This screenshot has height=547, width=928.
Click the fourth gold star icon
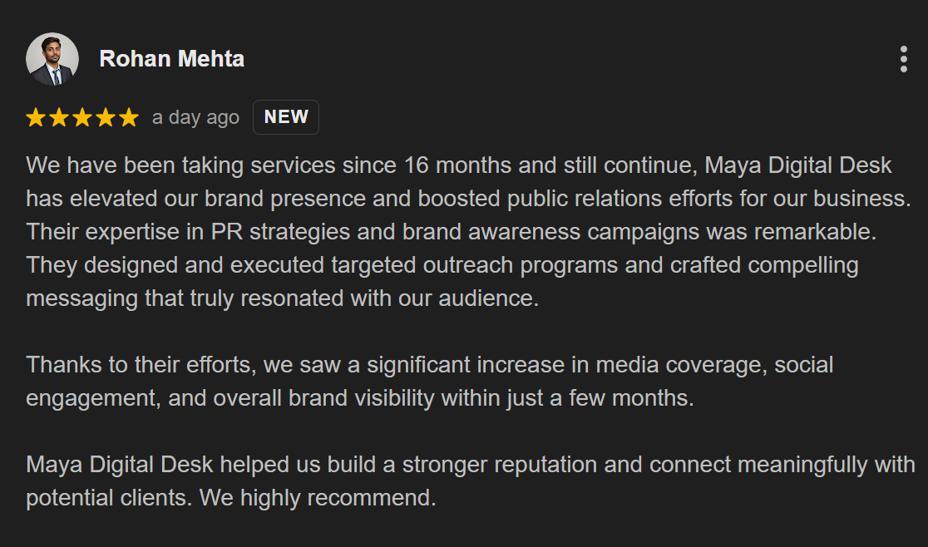click(x=106, y=117)
